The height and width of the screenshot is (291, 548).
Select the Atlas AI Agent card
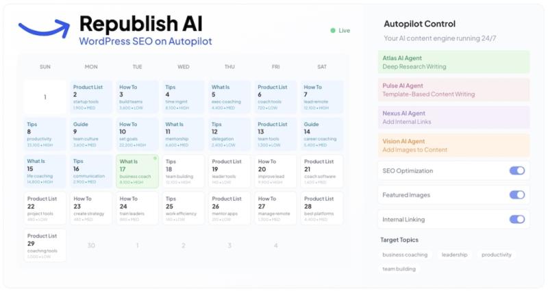coord(453,62)
